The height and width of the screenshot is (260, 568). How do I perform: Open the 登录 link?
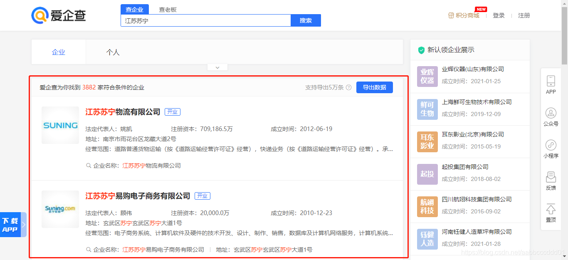(x=499, y=15)
